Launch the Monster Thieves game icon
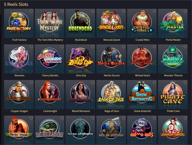 click(x=173, y=59)
